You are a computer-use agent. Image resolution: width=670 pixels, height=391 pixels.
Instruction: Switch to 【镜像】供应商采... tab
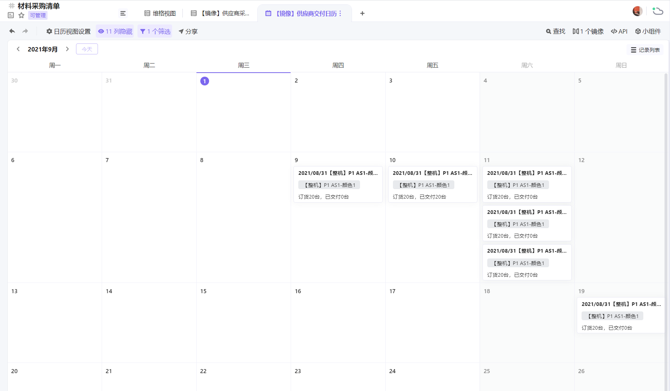point(220,14)
